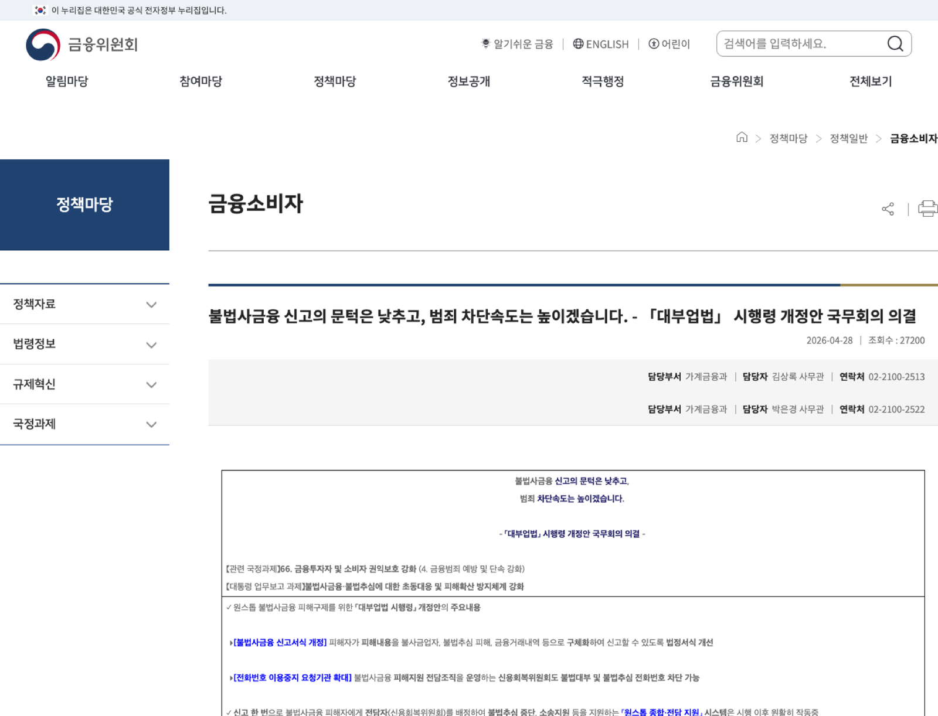The width and height of the screenshot is (938, 716).
Task: Click the [불법사금융 신고서식 개정] text
Action: (280, 643)
